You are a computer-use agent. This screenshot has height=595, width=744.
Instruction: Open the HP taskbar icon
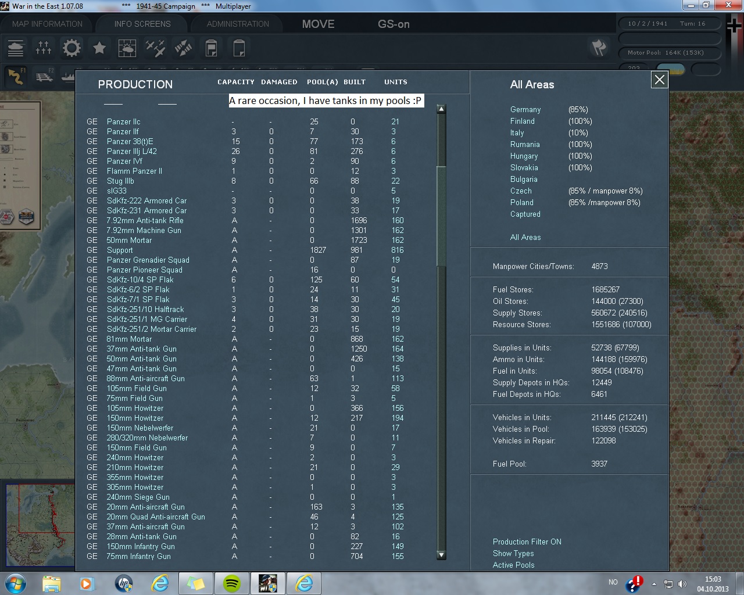pyautogui.click(x=123, y=583)
